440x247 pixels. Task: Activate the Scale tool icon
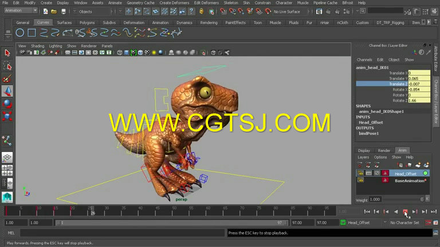7,116
